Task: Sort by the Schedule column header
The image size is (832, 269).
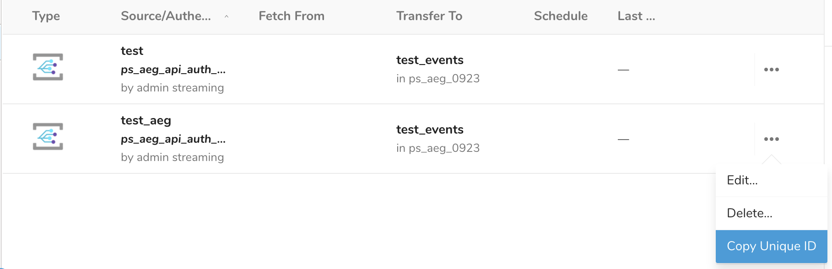Action: 560,16
